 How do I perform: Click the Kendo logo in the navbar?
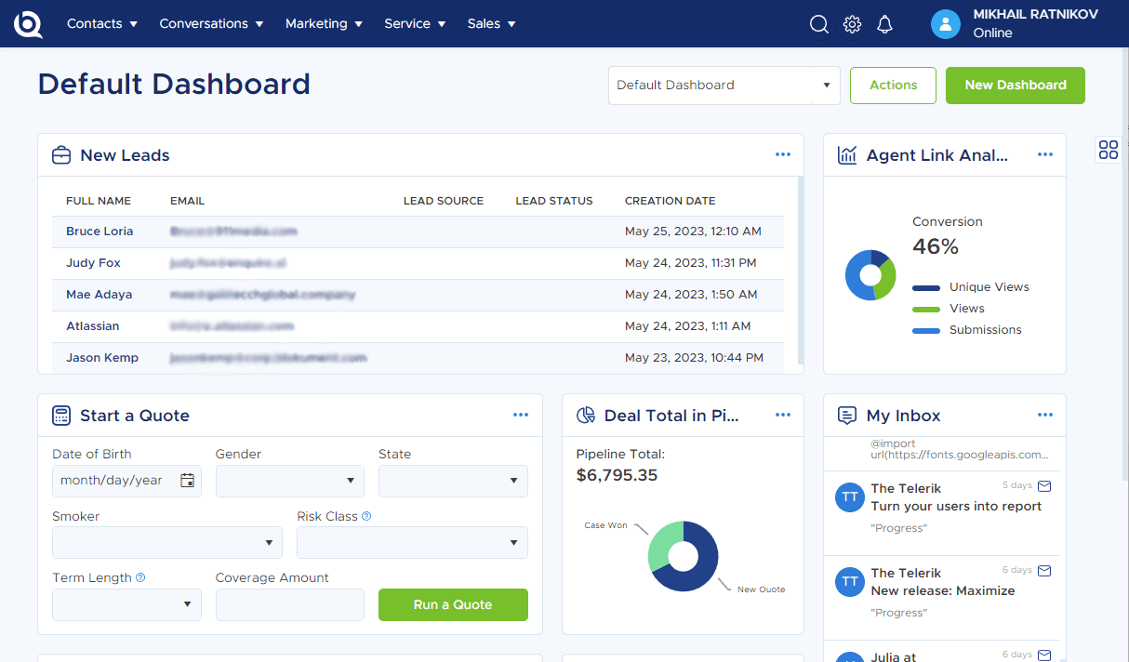click(27, 23)
